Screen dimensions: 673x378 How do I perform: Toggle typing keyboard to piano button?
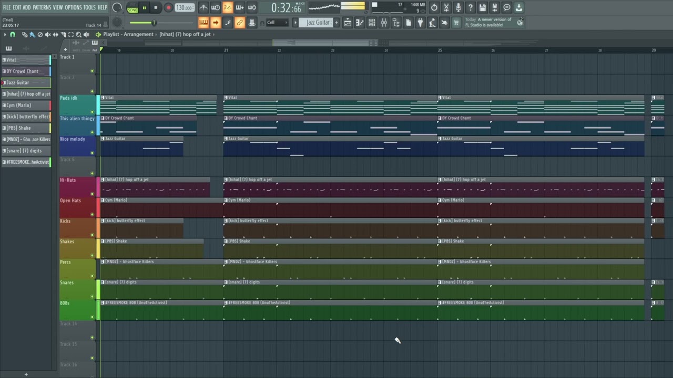203,23
